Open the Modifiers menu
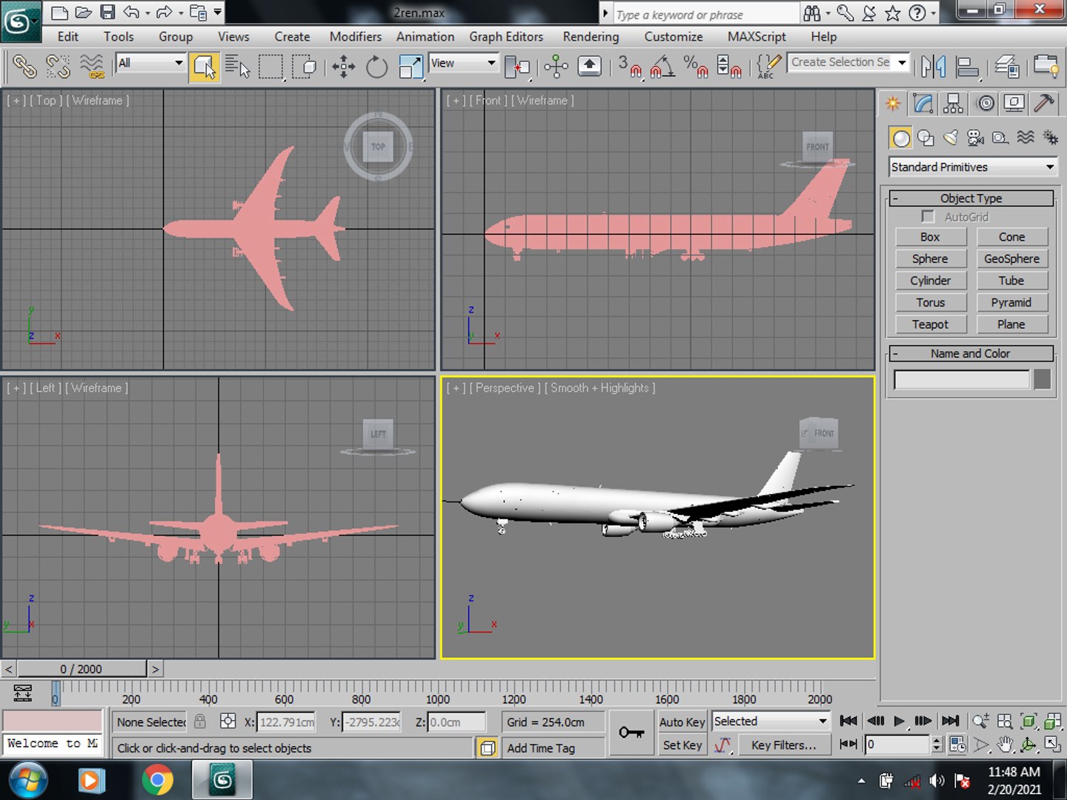The image size is (1067, 800). pyautogui.click(x=356, y=36)
